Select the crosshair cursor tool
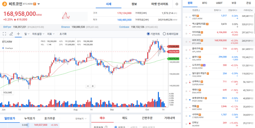Image resolution: width=255 pixels, height=128 pixels. point(18,34)
